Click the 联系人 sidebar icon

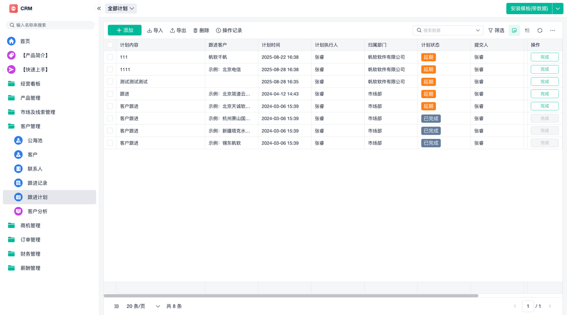point(18,169)
